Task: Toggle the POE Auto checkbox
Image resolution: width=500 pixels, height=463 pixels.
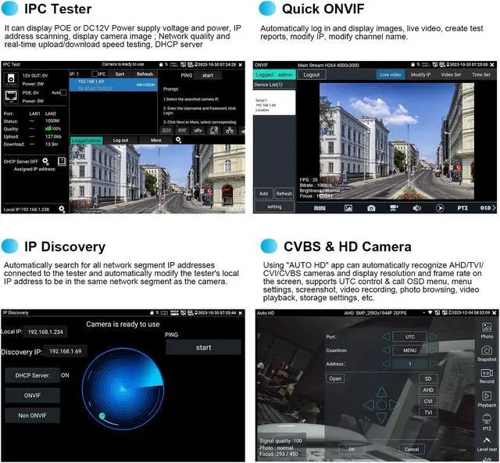Action: pyautogui.click(x=62, y=92)
